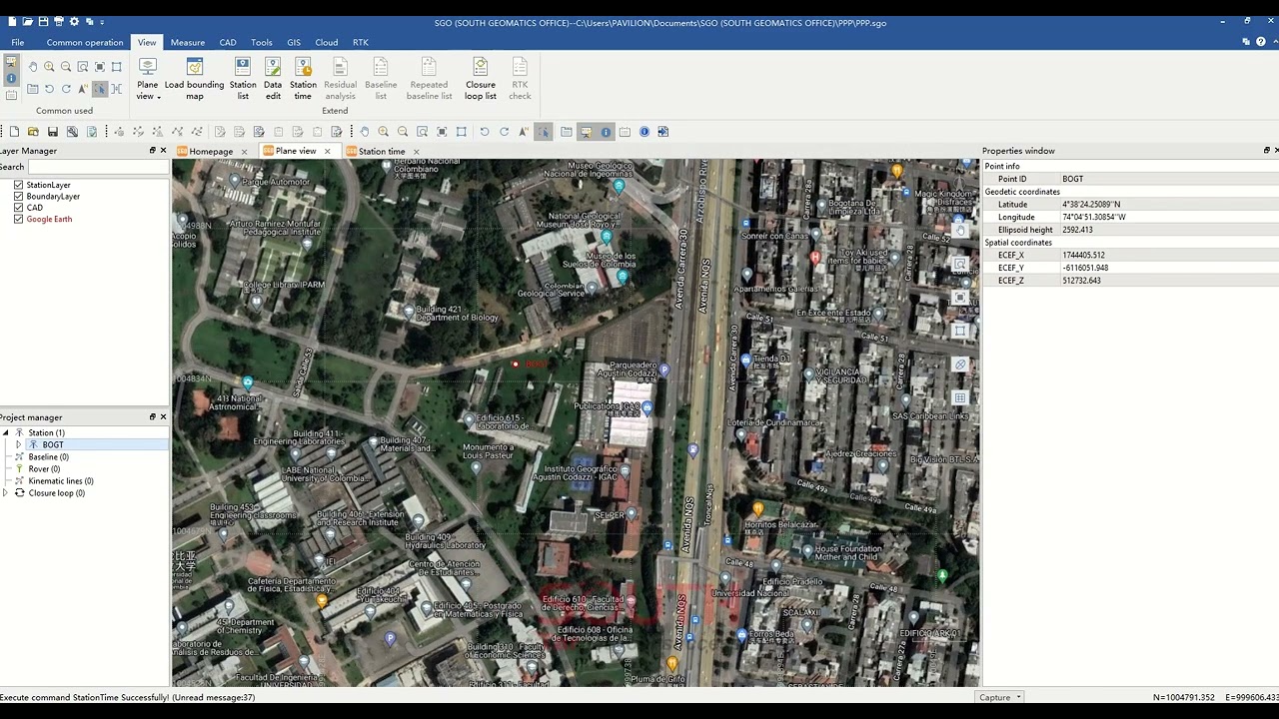
Task: Open the Station list tool
Action: [x=243, y=78]
